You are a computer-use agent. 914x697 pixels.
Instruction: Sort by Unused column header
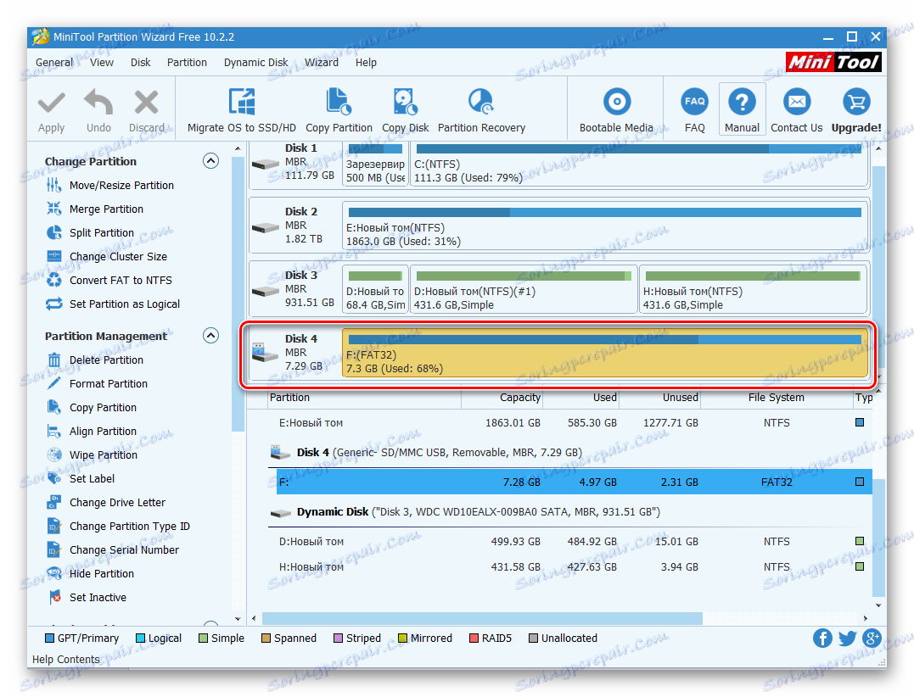659,398
